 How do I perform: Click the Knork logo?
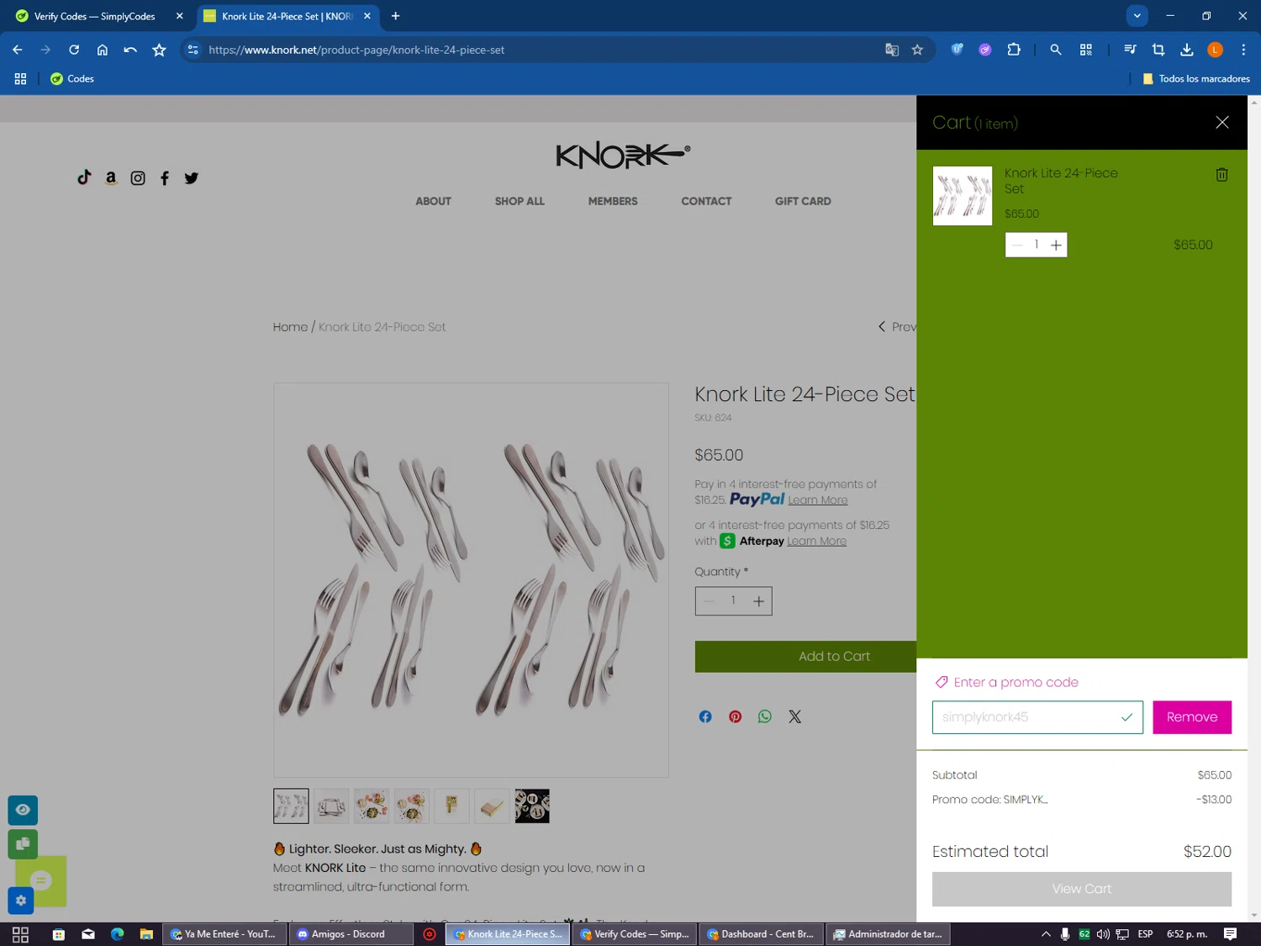623,155
